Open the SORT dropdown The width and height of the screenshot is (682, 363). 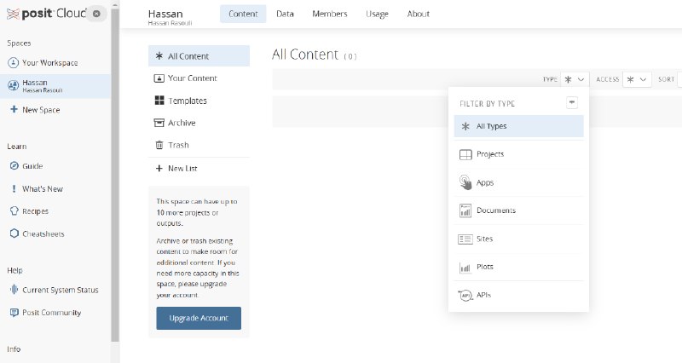(x=679, y=79)
